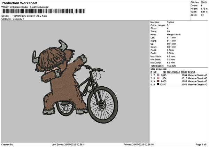Click the Brand column header
The height and width of the screenshot is (147, 209).
(191, 72)
